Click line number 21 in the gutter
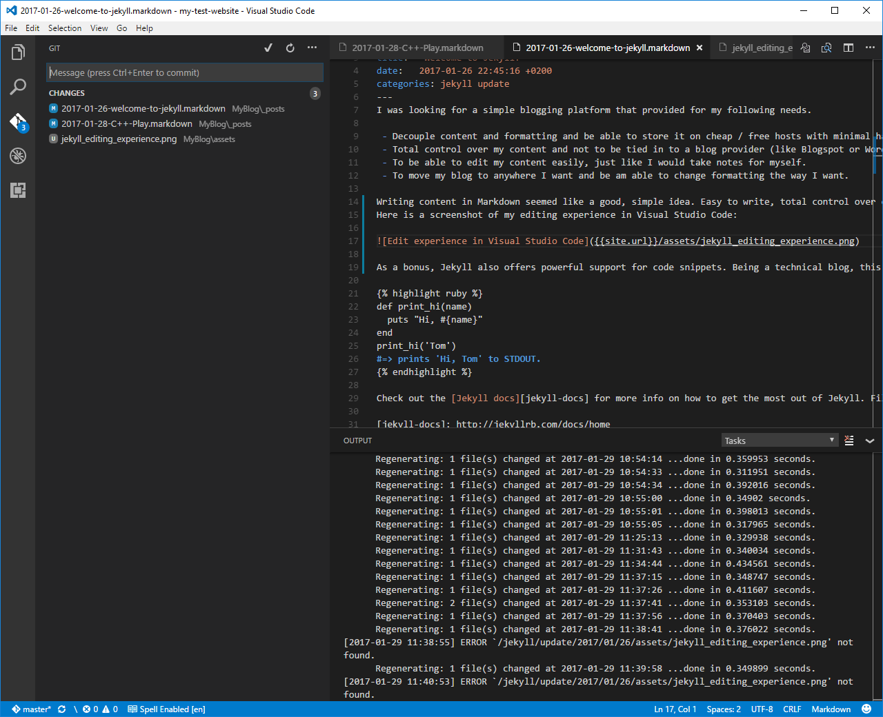Viewport: 883px width, 717px height. click(353, 293)
